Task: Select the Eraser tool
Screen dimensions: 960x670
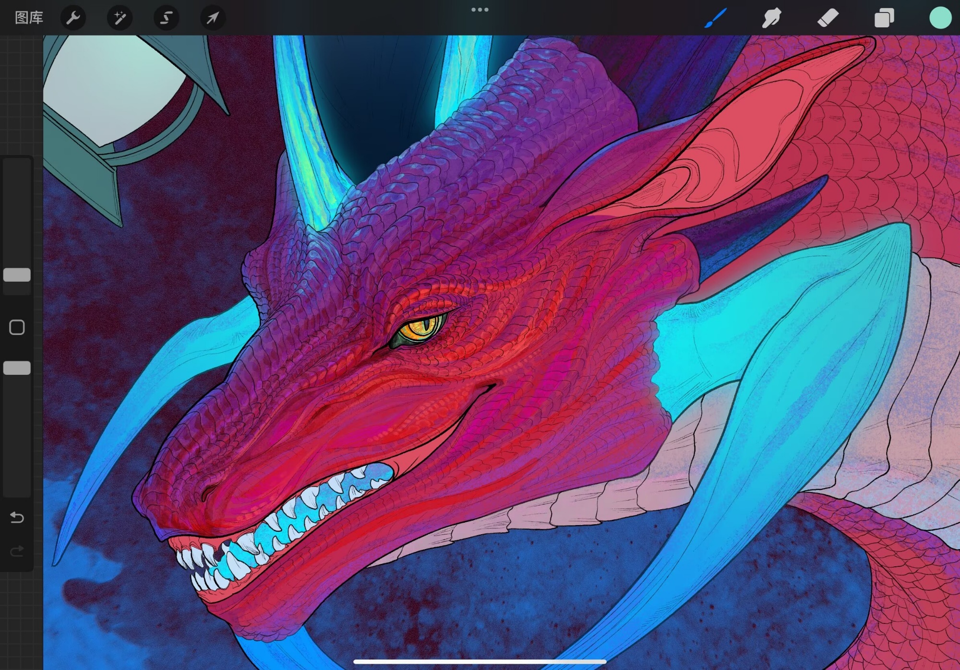Action: pyautogui.click(x=828, y=18)
